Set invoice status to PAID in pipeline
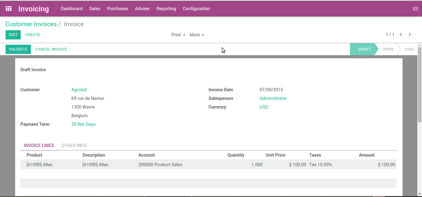The image size is (422, 197). (409, 49)
